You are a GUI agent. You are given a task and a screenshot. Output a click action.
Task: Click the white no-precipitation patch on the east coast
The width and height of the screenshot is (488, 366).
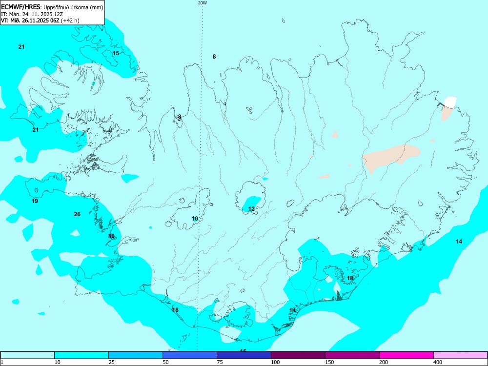click(450, 102)
